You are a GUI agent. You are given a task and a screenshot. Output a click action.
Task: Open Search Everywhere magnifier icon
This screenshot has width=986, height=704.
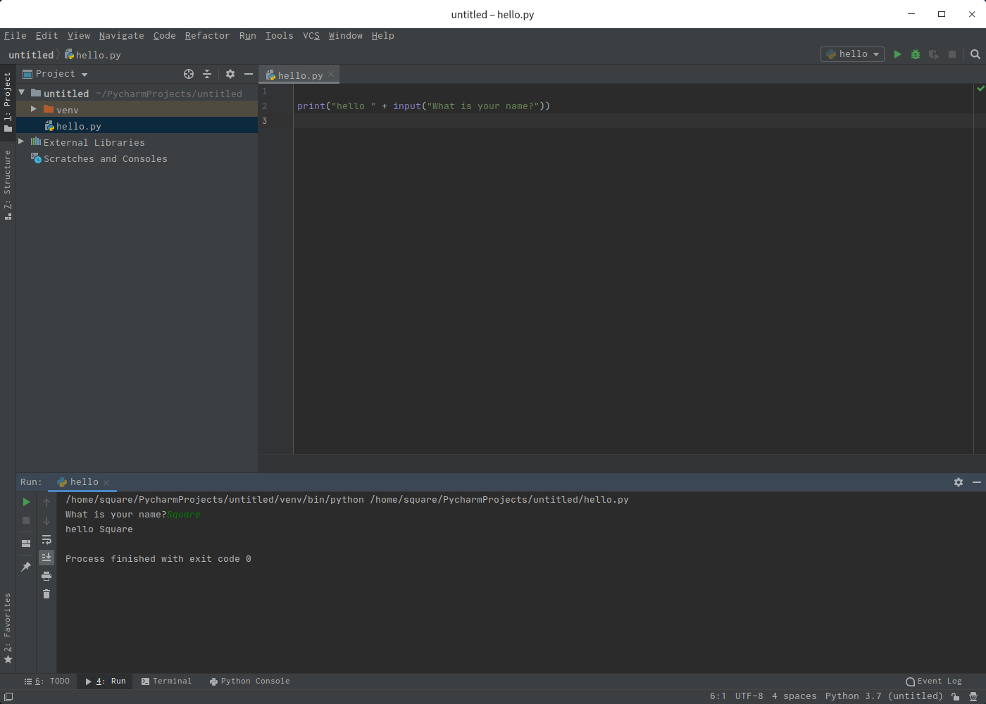pos(975,54)
